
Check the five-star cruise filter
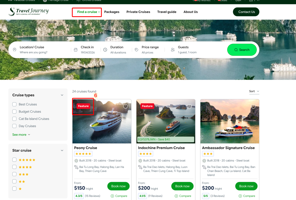tap(14, 160)
